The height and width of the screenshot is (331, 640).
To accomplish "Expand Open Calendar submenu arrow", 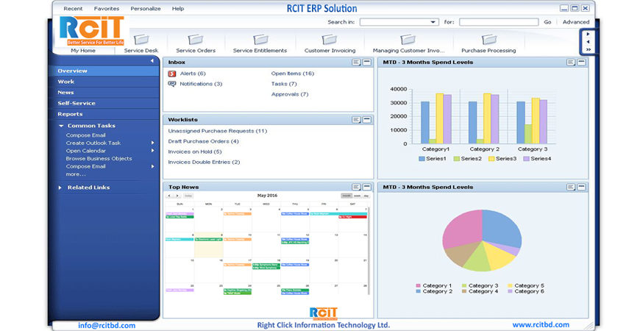I will [x=153, y=151].
